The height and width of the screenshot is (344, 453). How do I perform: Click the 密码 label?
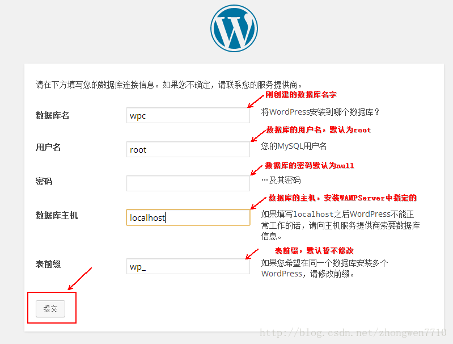pyautogui.click(x=44, y=182)
